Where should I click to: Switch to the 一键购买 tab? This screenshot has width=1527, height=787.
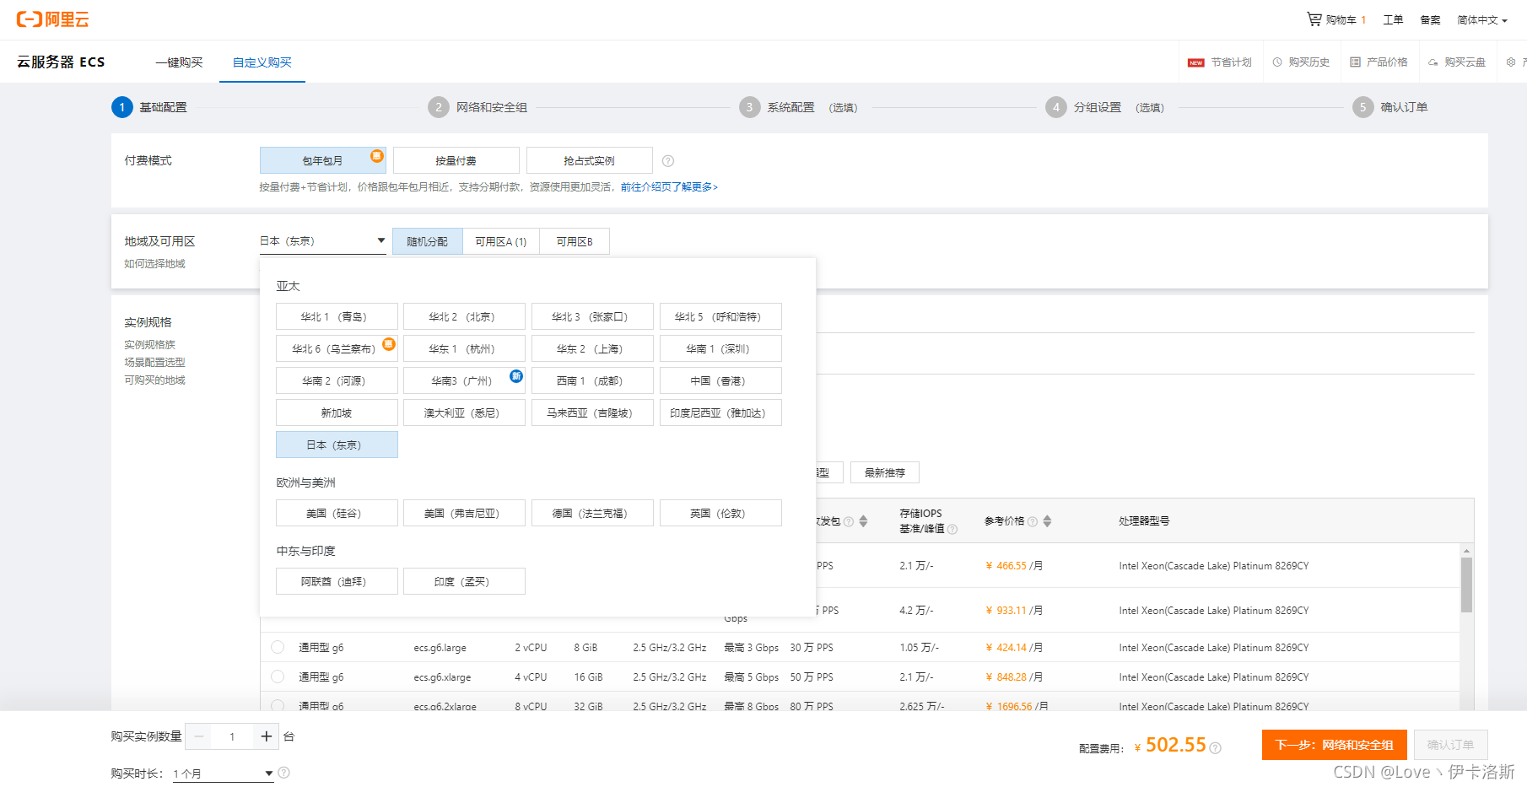pos(179,62)
